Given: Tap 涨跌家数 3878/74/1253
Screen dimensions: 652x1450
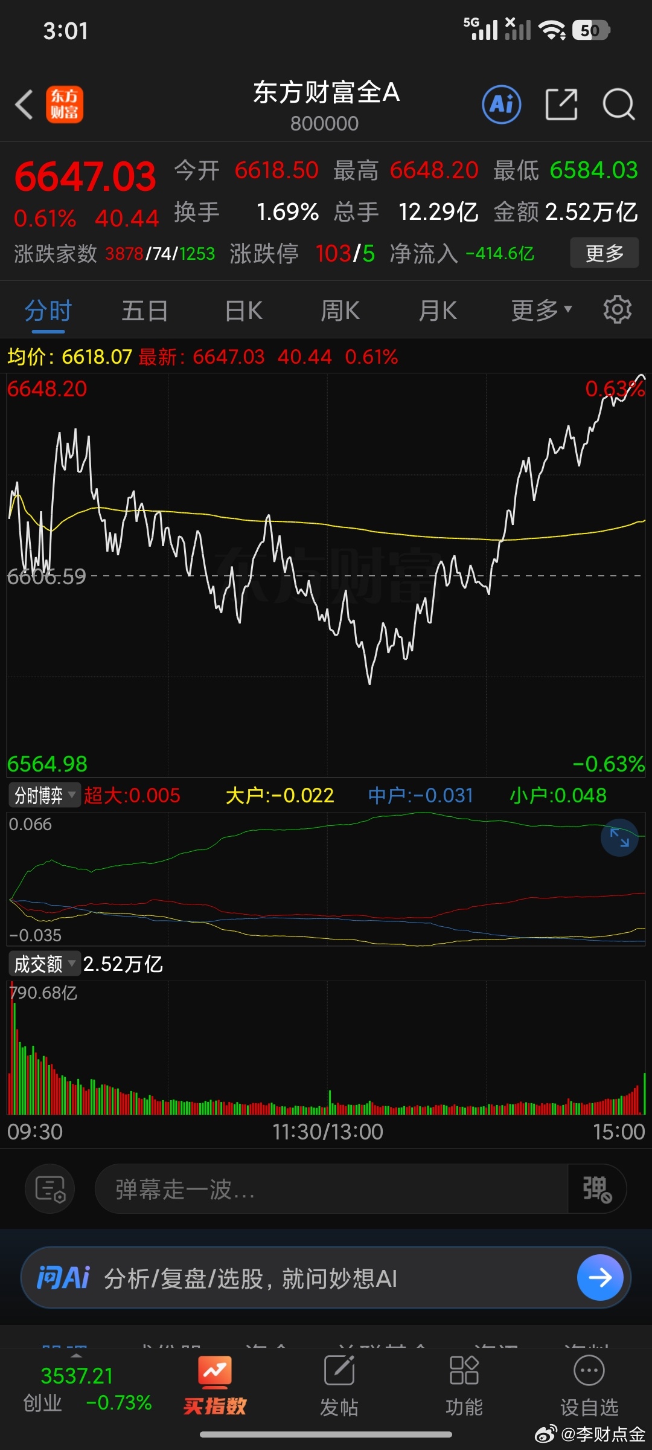Looking at the screenshot, I should tap(160, 254).
